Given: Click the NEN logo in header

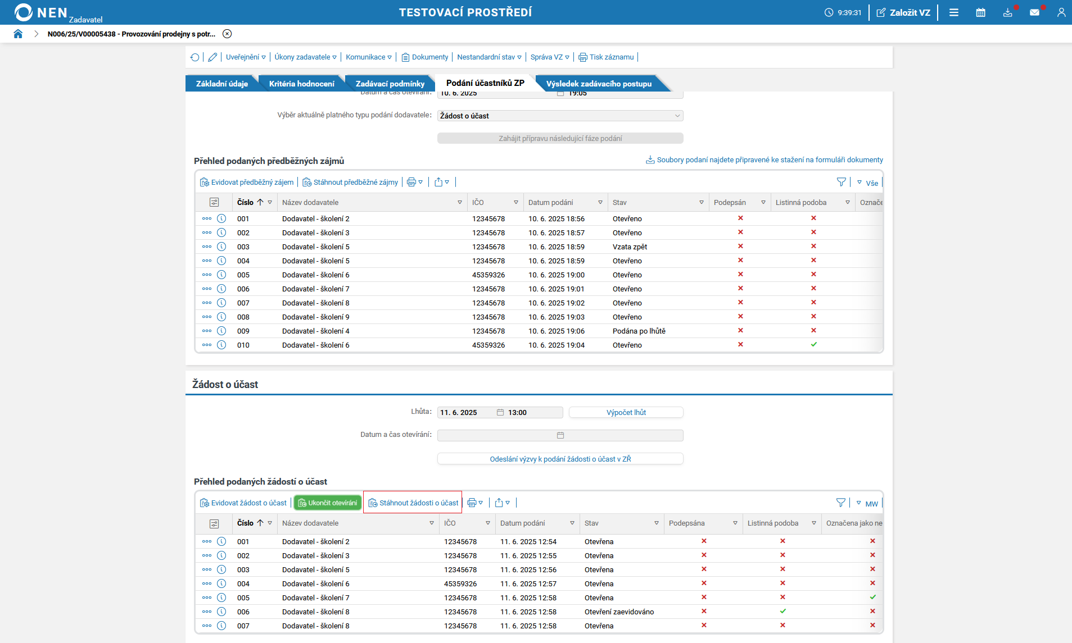Looking at the screenshot, I should click(x=40, y=12).
